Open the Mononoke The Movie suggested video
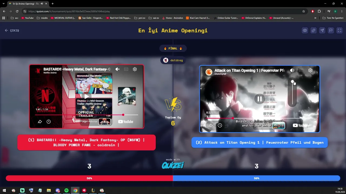This screenshot has width=346, height=194. coord(94,83)
